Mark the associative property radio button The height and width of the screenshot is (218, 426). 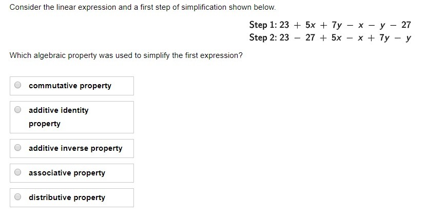click(x=17, y=172)
